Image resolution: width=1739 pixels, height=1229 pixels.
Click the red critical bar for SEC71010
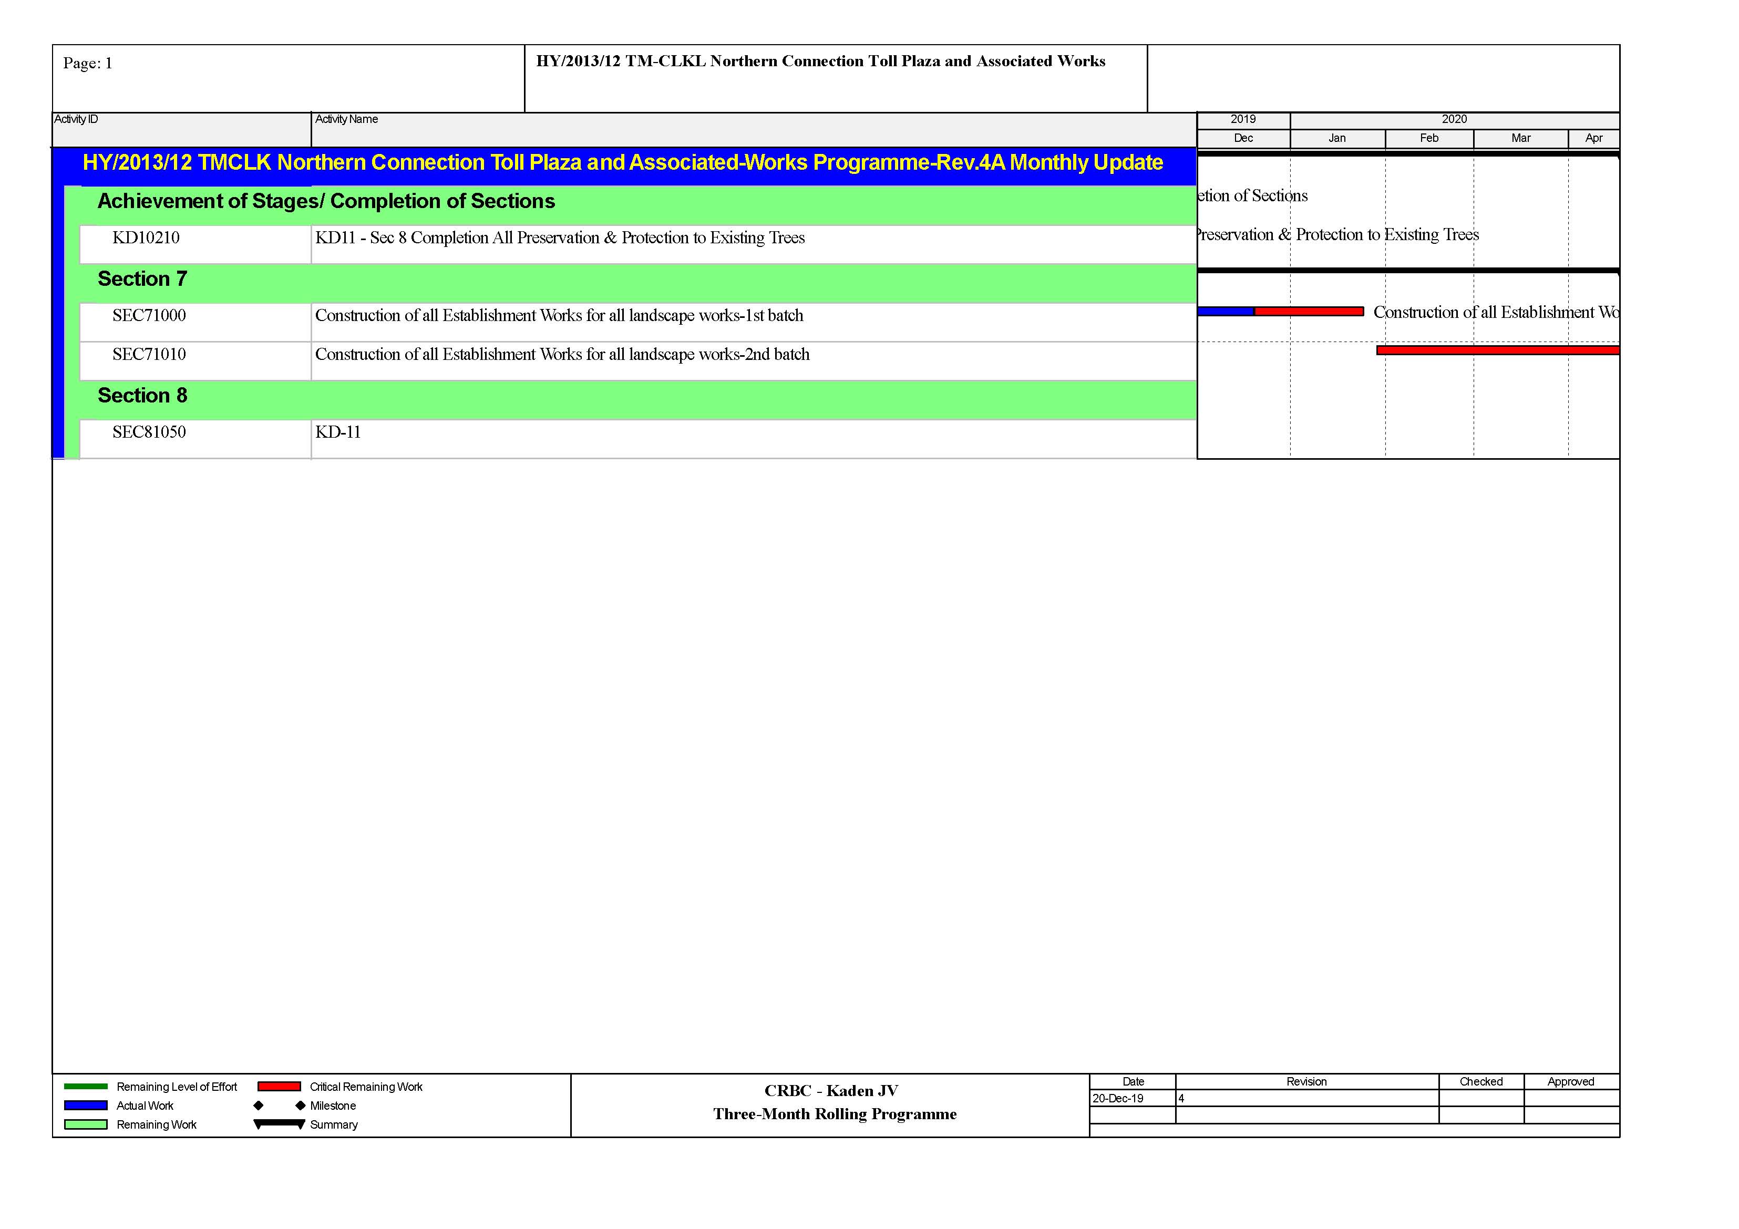click(1497, 350)
